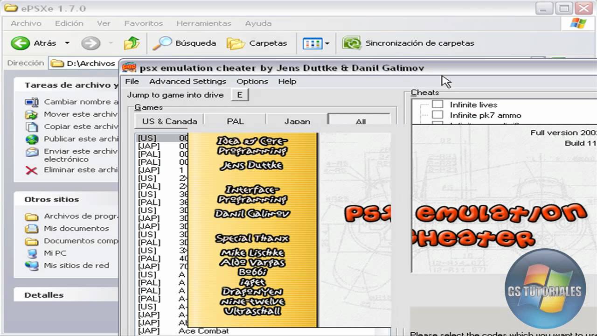The width and height of the screenshot is (597, 336).
Task: Open the Mis sitios de red icon
Action: 32,266
